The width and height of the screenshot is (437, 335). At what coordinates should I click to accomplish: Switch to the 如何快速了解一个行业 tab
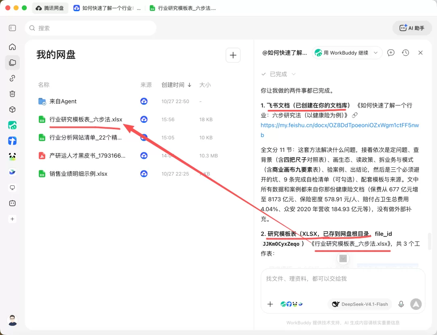107,8
